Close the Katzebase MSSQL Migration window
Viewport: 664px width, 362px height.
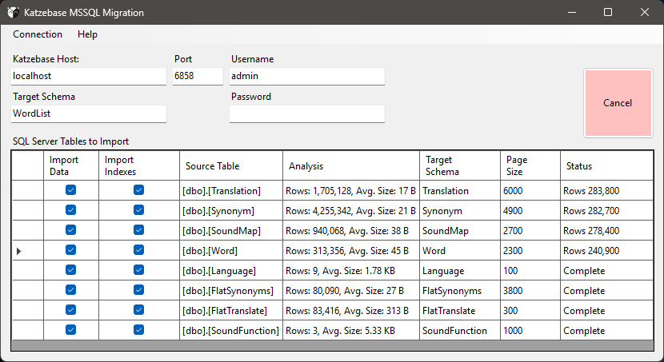[x=645, y=12]
